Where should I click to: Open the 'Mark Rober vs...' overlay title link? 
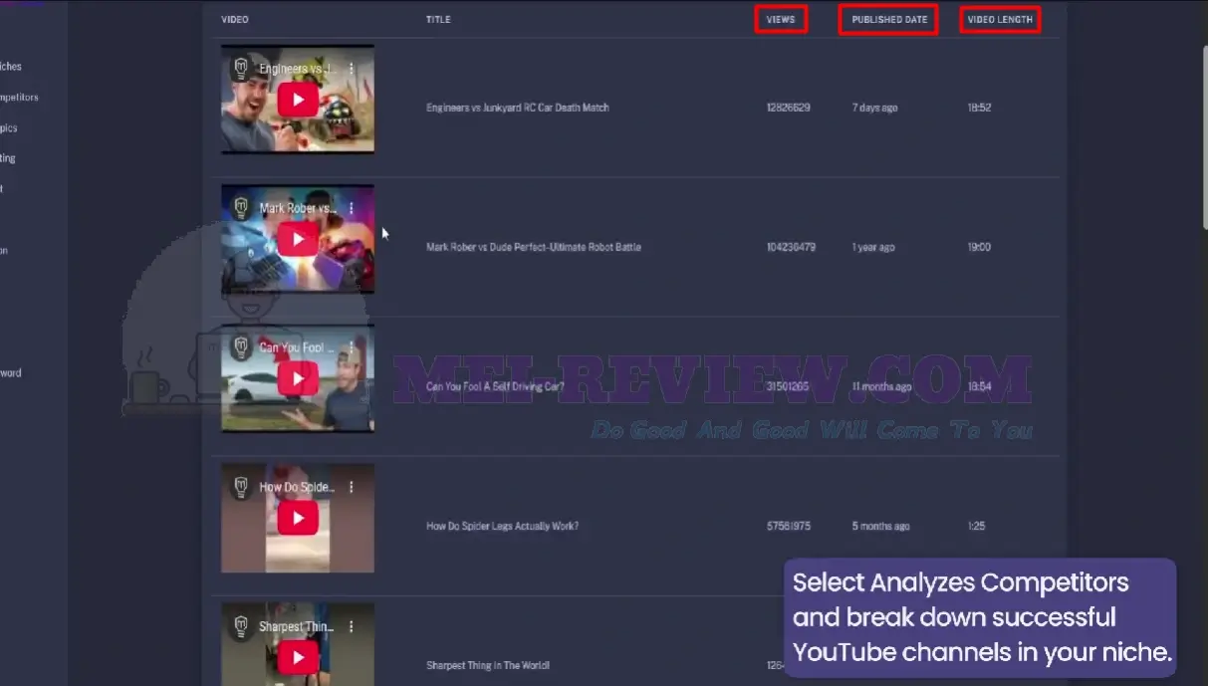[x=298, y=208]
